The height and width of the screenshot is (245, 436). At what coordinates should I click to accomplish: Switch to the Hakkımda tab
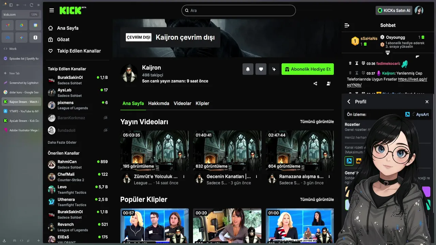159,103
